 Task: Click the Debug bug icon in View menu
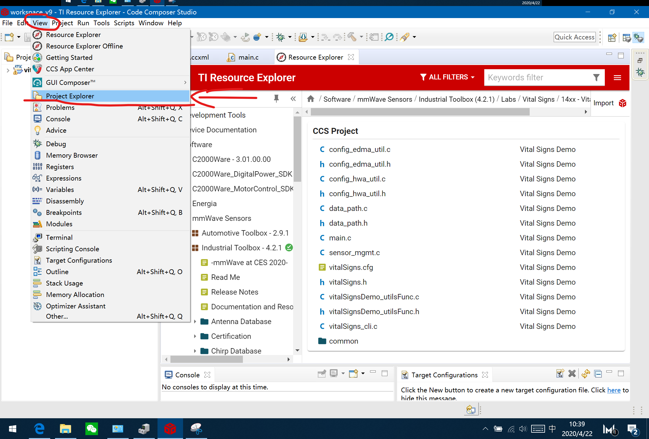click(37, 144)
